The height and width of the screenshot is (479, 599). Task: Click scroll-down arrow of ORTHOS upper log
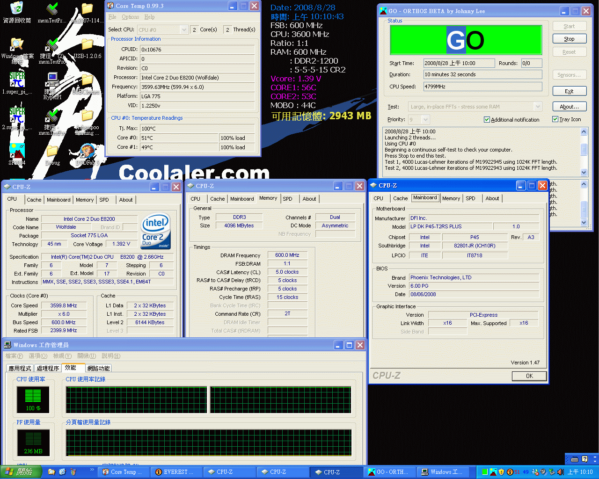pyautogui.click(x=584, y=172)
